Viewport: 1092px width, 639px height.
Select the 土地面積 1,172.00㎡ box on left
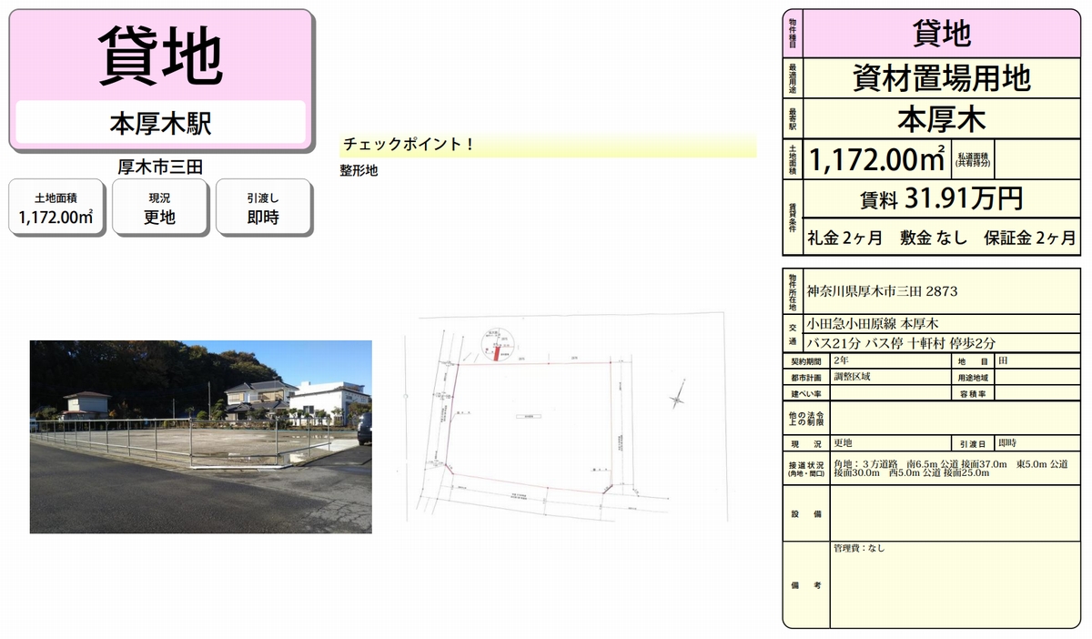point(56,208)
